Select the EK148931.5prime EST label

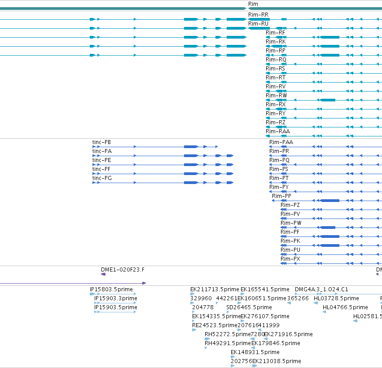(x=255, y=352)
